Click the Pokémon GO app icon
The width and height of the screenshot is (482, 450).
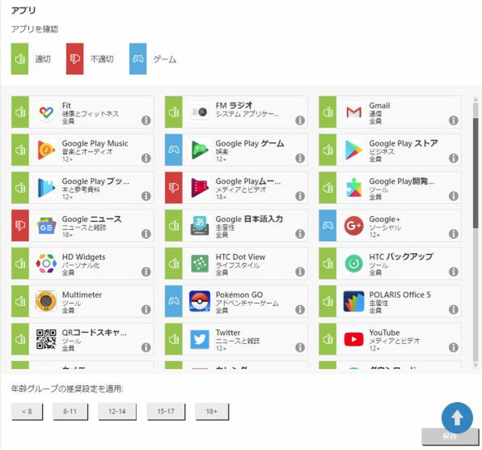coord(200,301)
